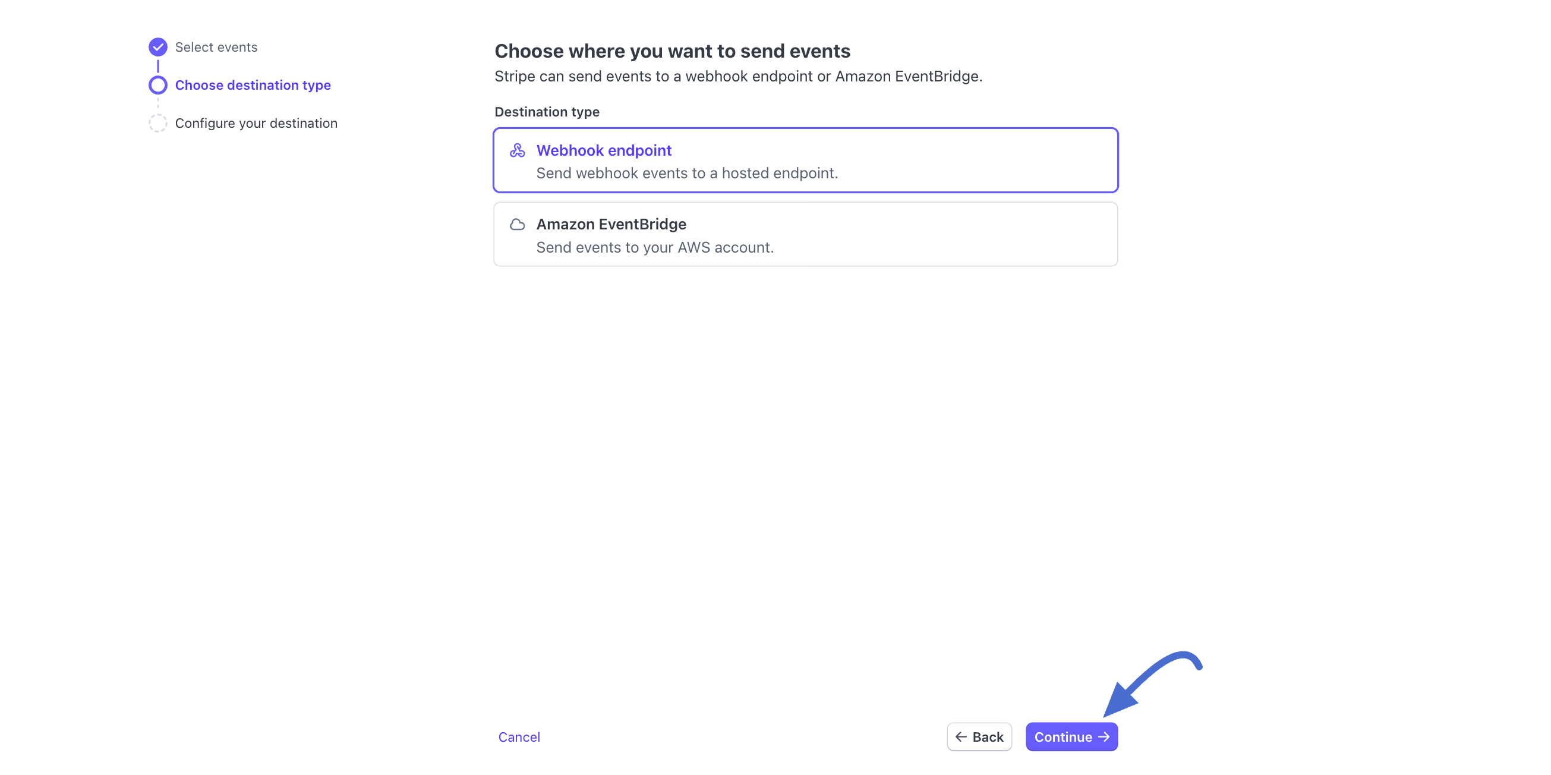Click the completed checkmark icon beside Select events
This screenshot has height=775, width=1551.
coord(157,47)
